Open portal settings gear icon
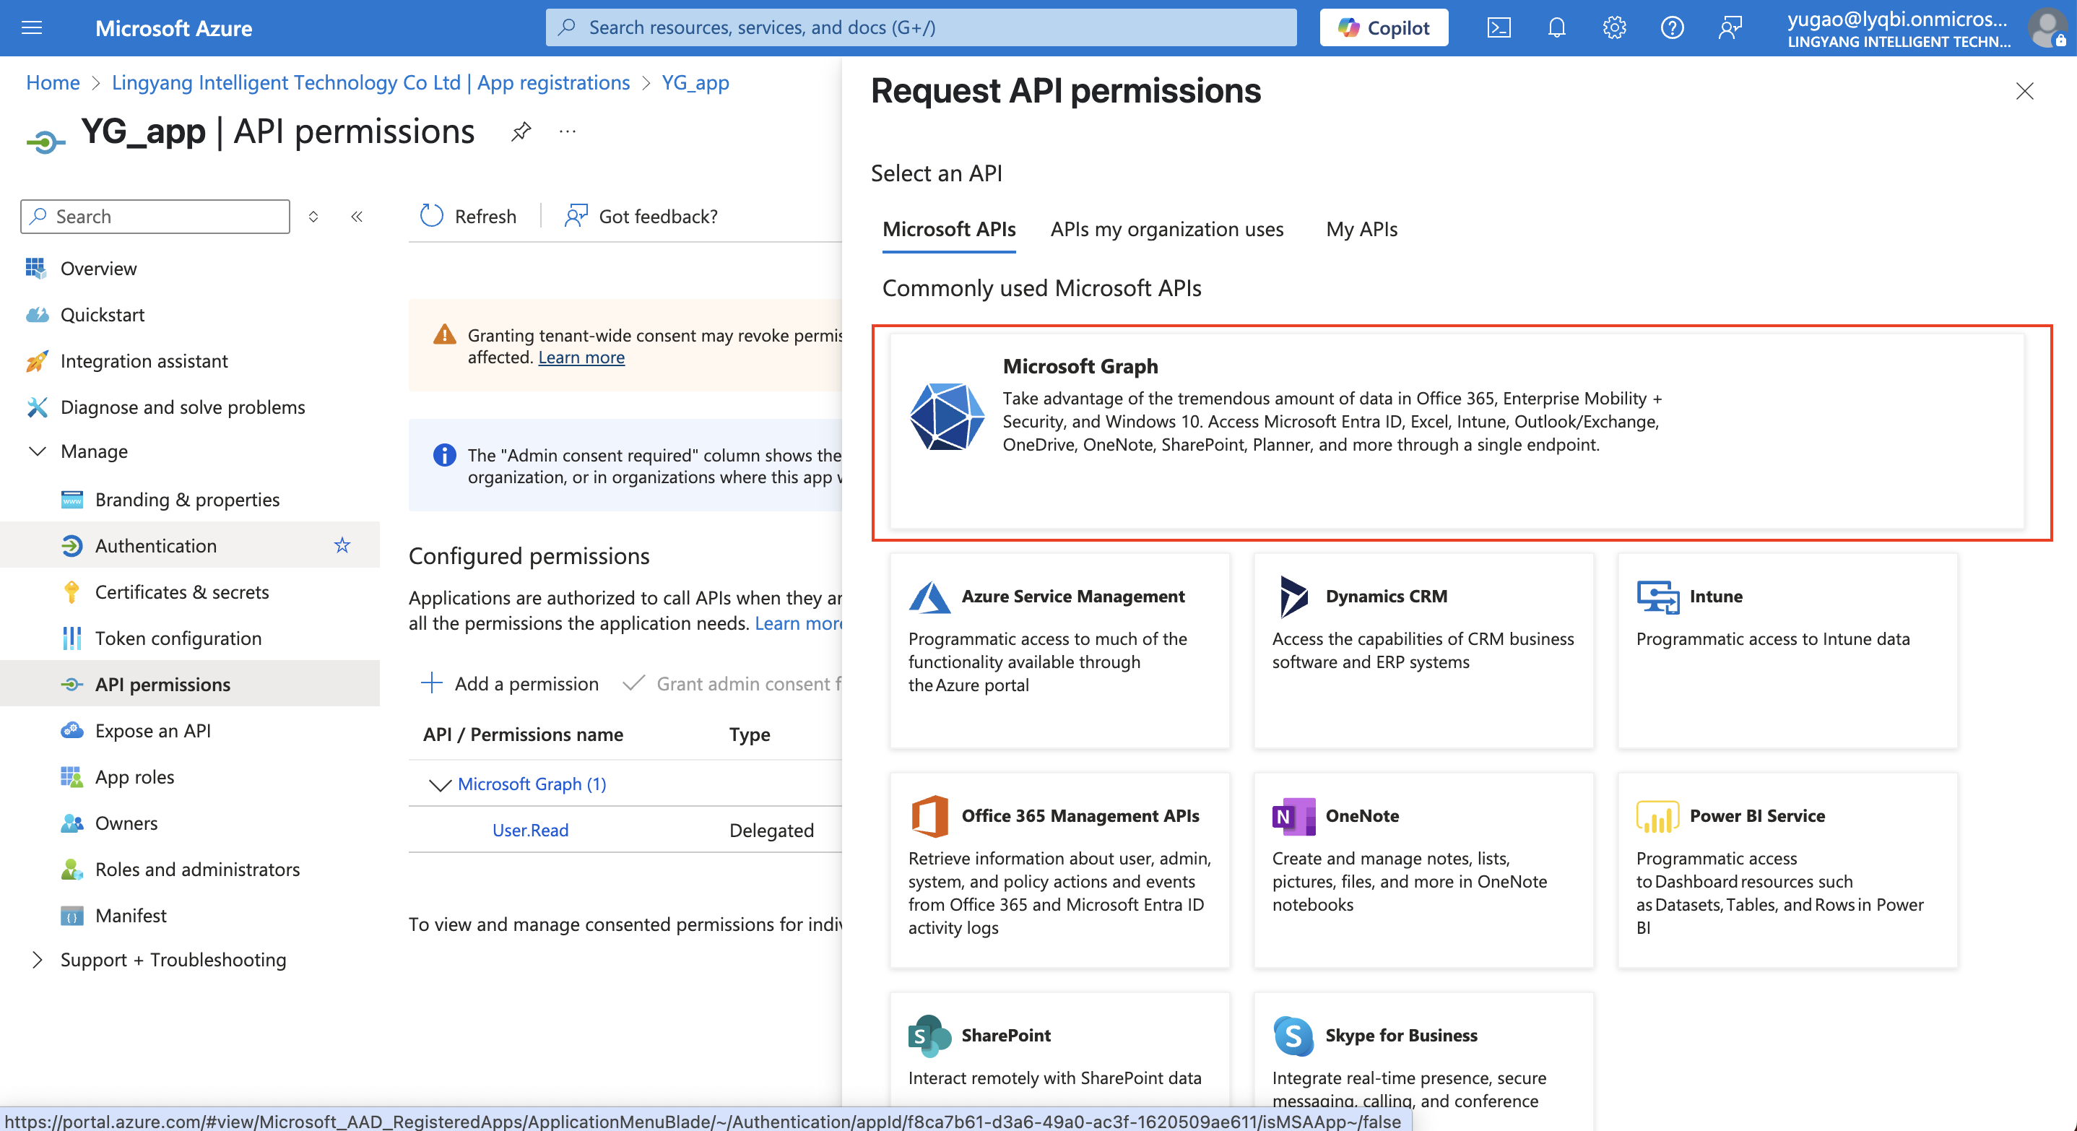The height and width of the screenshot is (1131, 2077). 1614,28
